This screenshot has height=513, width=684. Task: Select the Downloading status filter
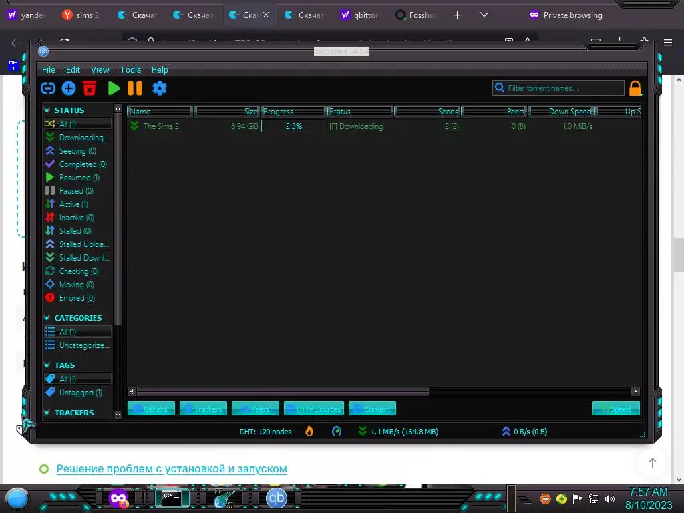point(77,138)
